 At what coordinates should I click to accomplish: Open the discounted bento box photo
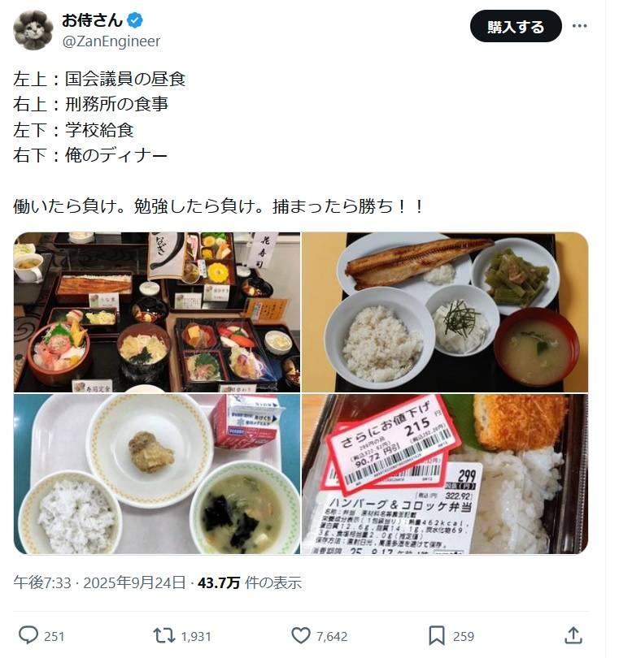(x=445, y=474)
